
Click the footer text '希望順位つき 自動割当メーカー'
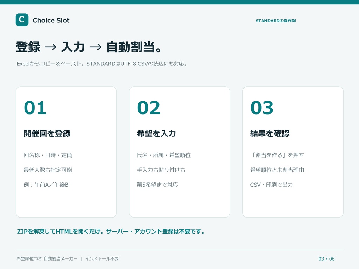(x=47, y=259)
